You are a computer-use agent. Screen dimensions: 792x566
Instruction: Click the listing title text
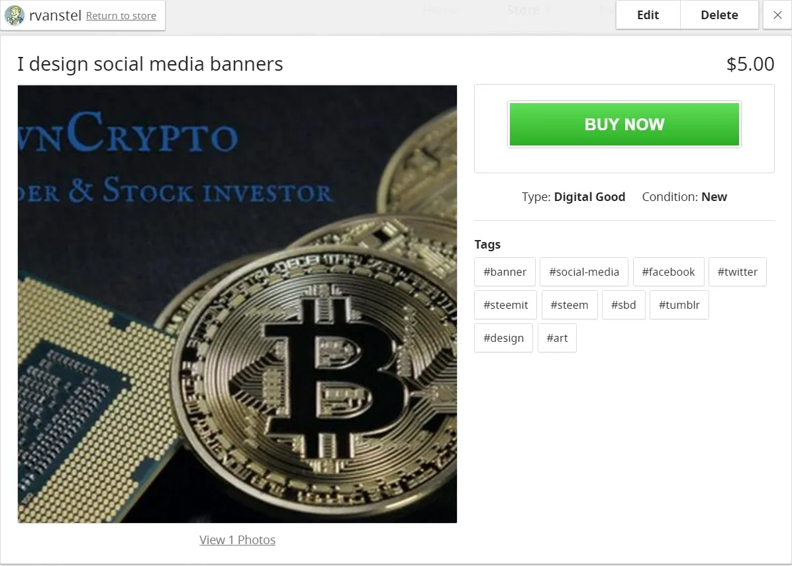[150, 64]
